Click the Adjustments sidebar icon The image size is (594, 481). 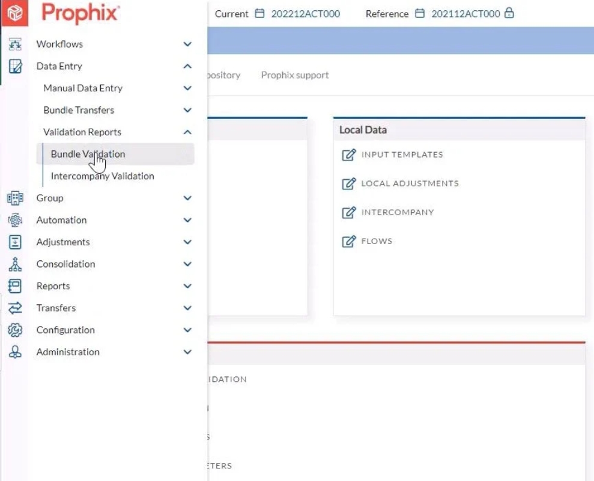[15, 242]
